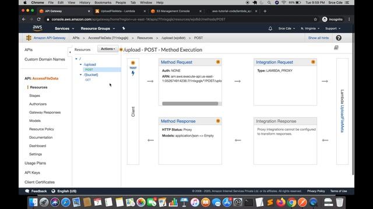Open the AccessFileData breadcrumb link
Screen dimensions: 373x209
click(x=108, y=38)
